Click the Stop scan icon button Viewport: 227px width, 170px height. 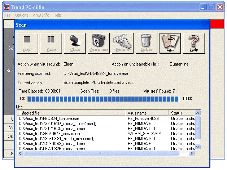pyautogui.click(x=27, y=43)
